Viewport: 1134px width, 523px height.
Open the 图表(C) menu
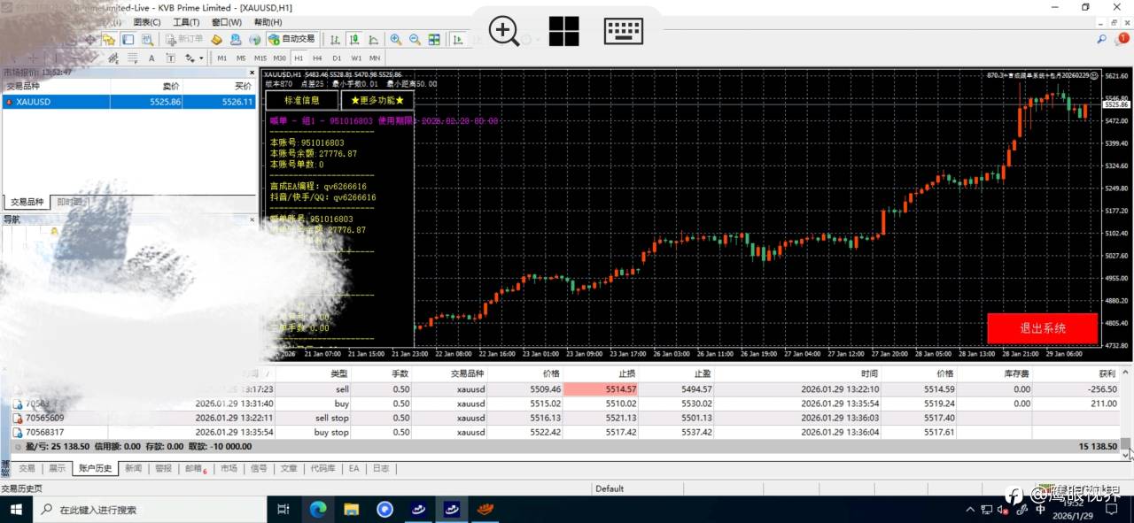tap(147, 22)
